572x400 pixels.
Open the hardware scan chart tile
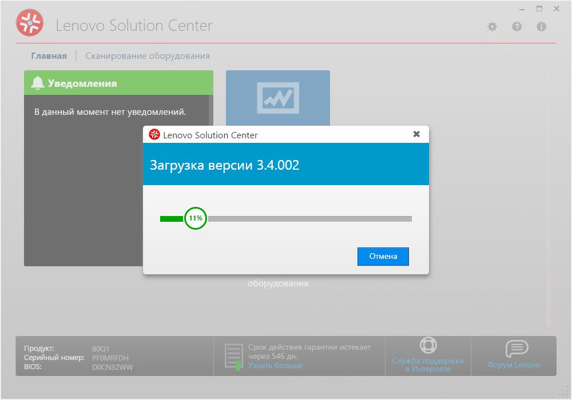tap(277, 98)
